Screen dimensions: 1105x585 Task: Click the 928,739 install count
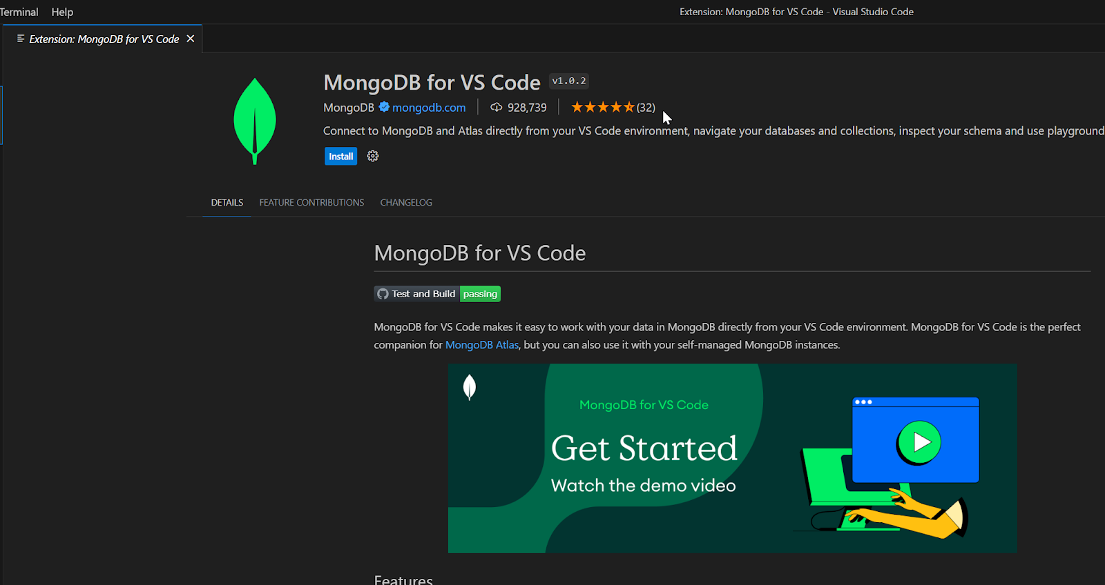pyautogui.click(x=527, y=108)
